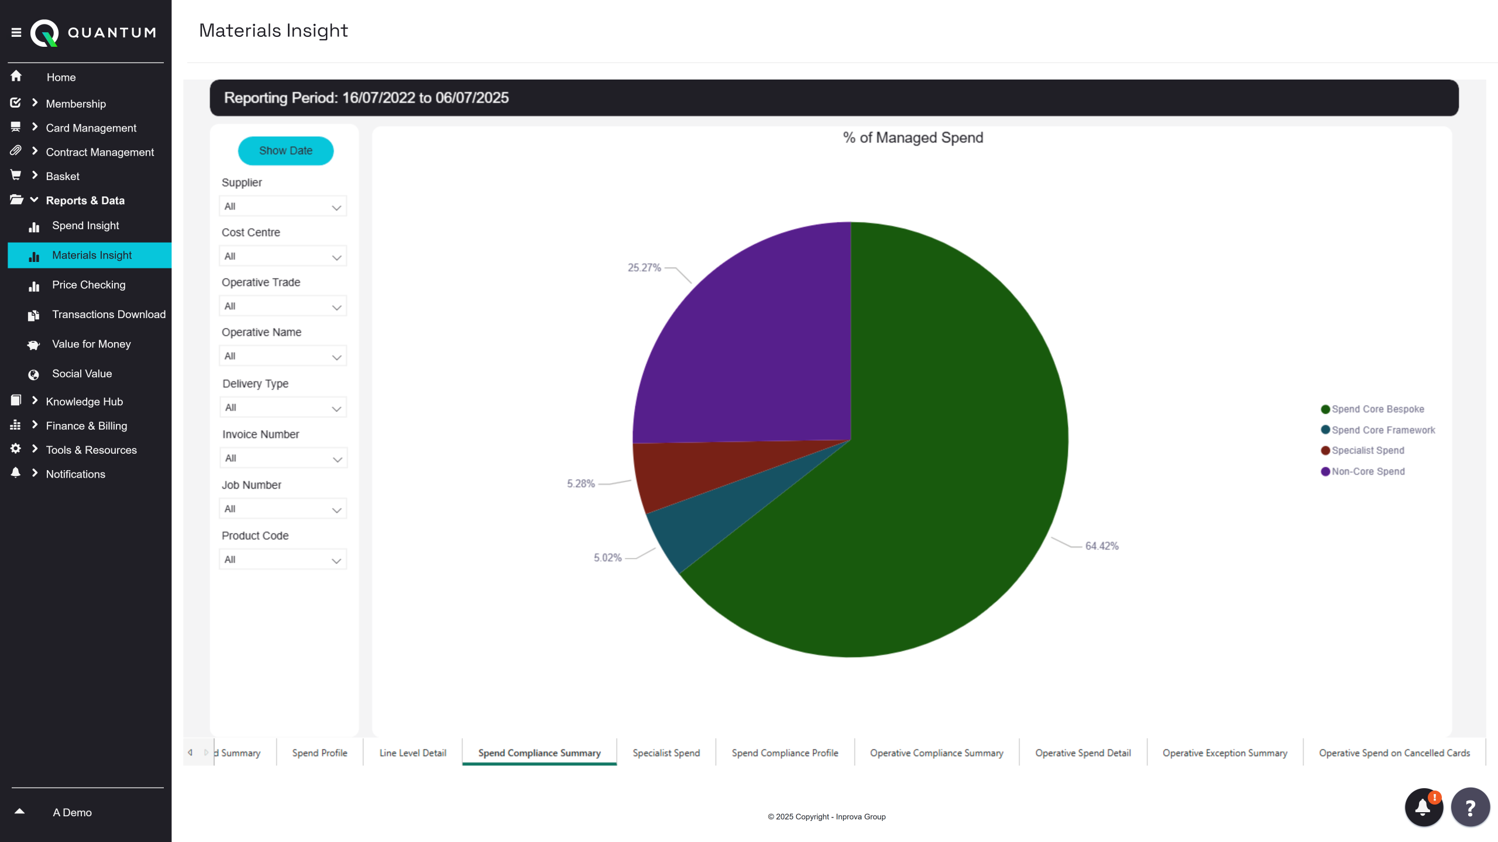Click the hamburger menu icon
Screen dimensions: 1498x842
pos(16,33)
